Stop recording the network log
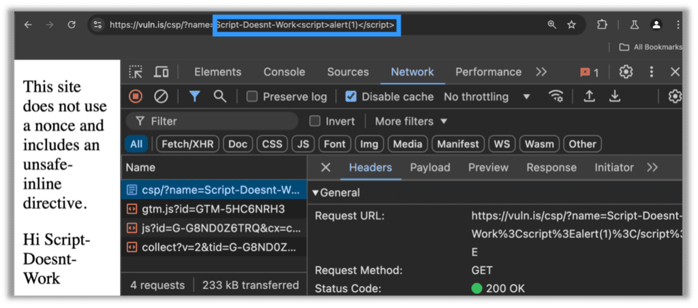698x308 pixels. pyautogui.click(x=136, y=97)
